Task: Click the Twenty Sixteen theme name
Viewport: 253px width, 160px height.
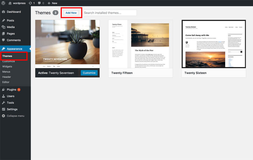Action: point(195,73)
